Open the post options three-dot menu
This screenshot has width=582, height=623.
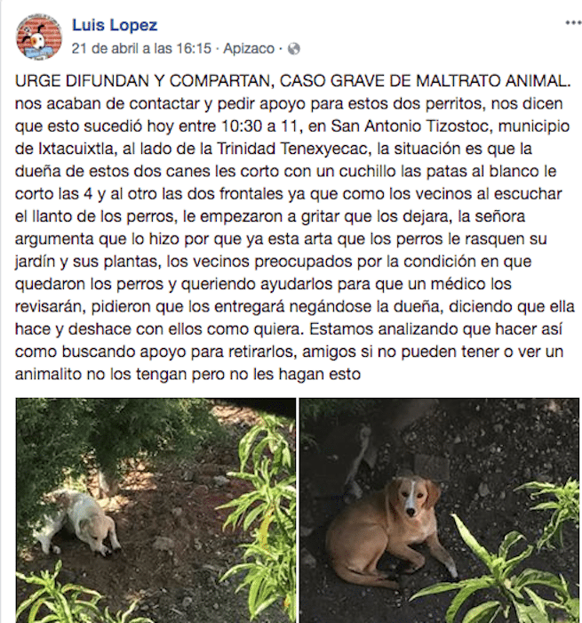[x=573, y=22]
